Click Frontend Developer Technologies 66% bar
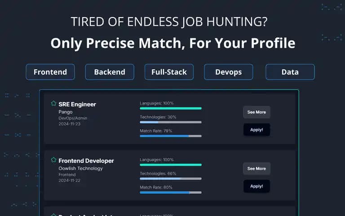Image resolution: width=345 pixels, height=216 pixels. tap(171, 179)
